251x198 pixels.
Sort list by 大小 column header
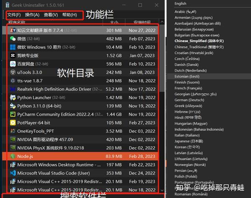(114, 22)
